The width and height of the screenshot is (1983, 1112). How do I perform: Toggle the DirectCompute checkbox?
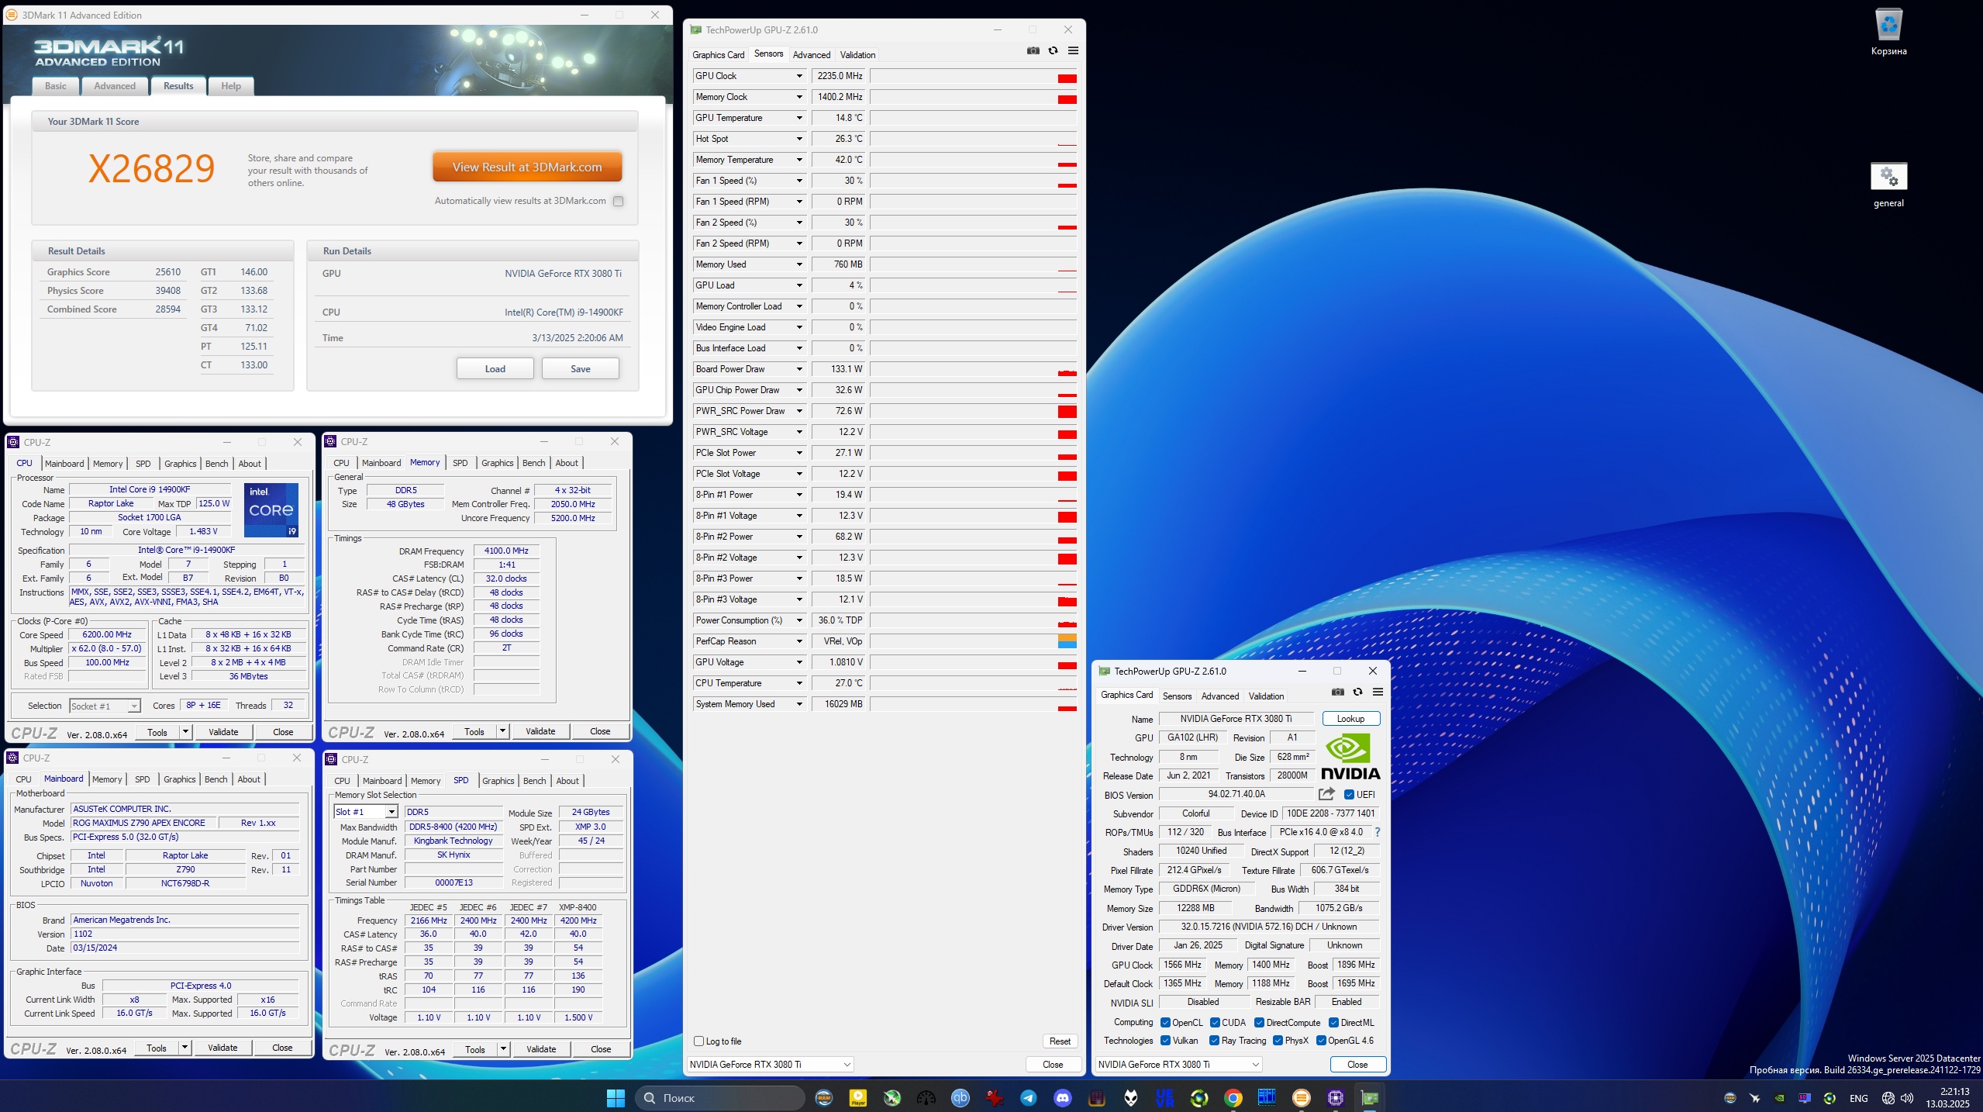point(1260,1022)
